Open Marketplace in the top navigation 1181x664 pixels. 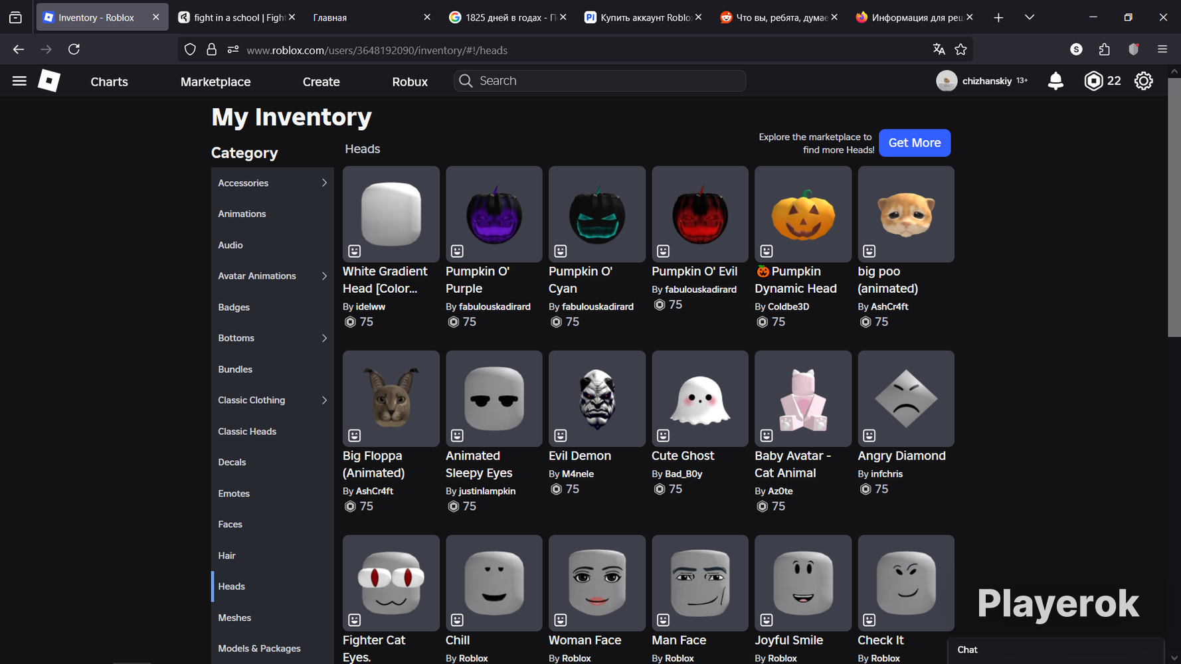[x=216, y=82]
